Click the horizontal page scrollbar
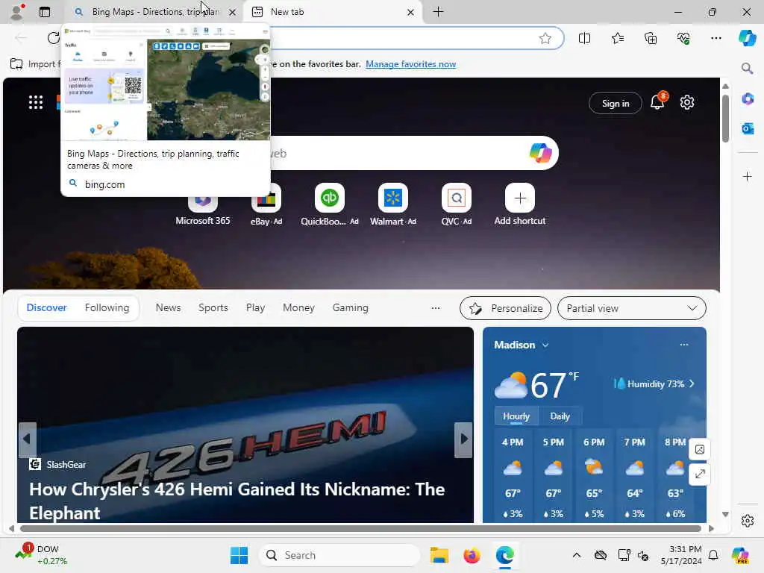The image size is (764, 573). (x=360, y=529)
